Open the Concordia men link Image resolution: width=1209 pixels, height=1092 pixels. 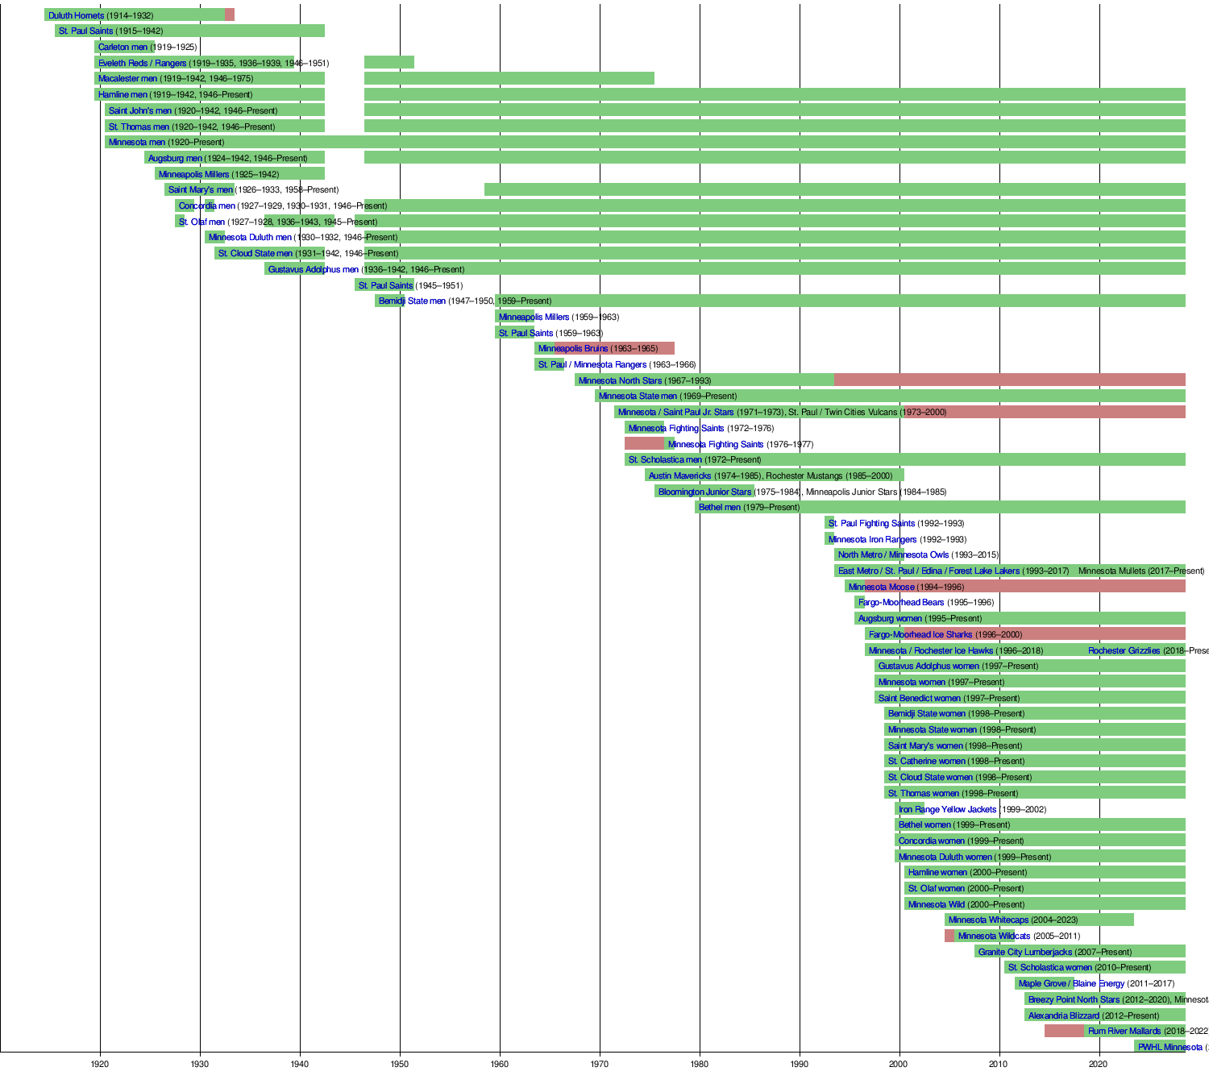tap(207, 206)
